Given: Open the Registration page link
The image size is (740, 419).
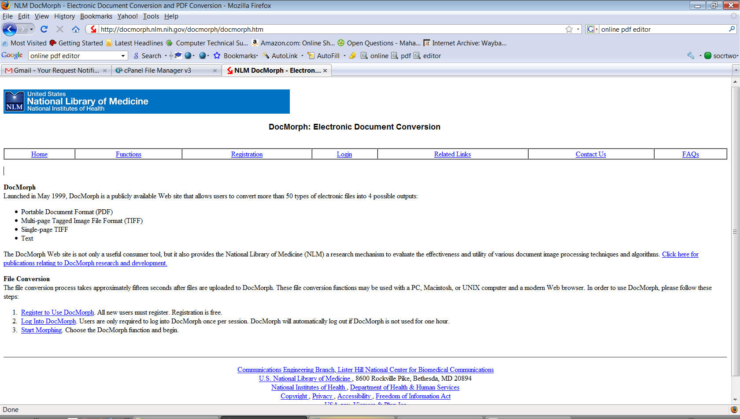Looking at the screenshot, I should click(x=247, y=154).
